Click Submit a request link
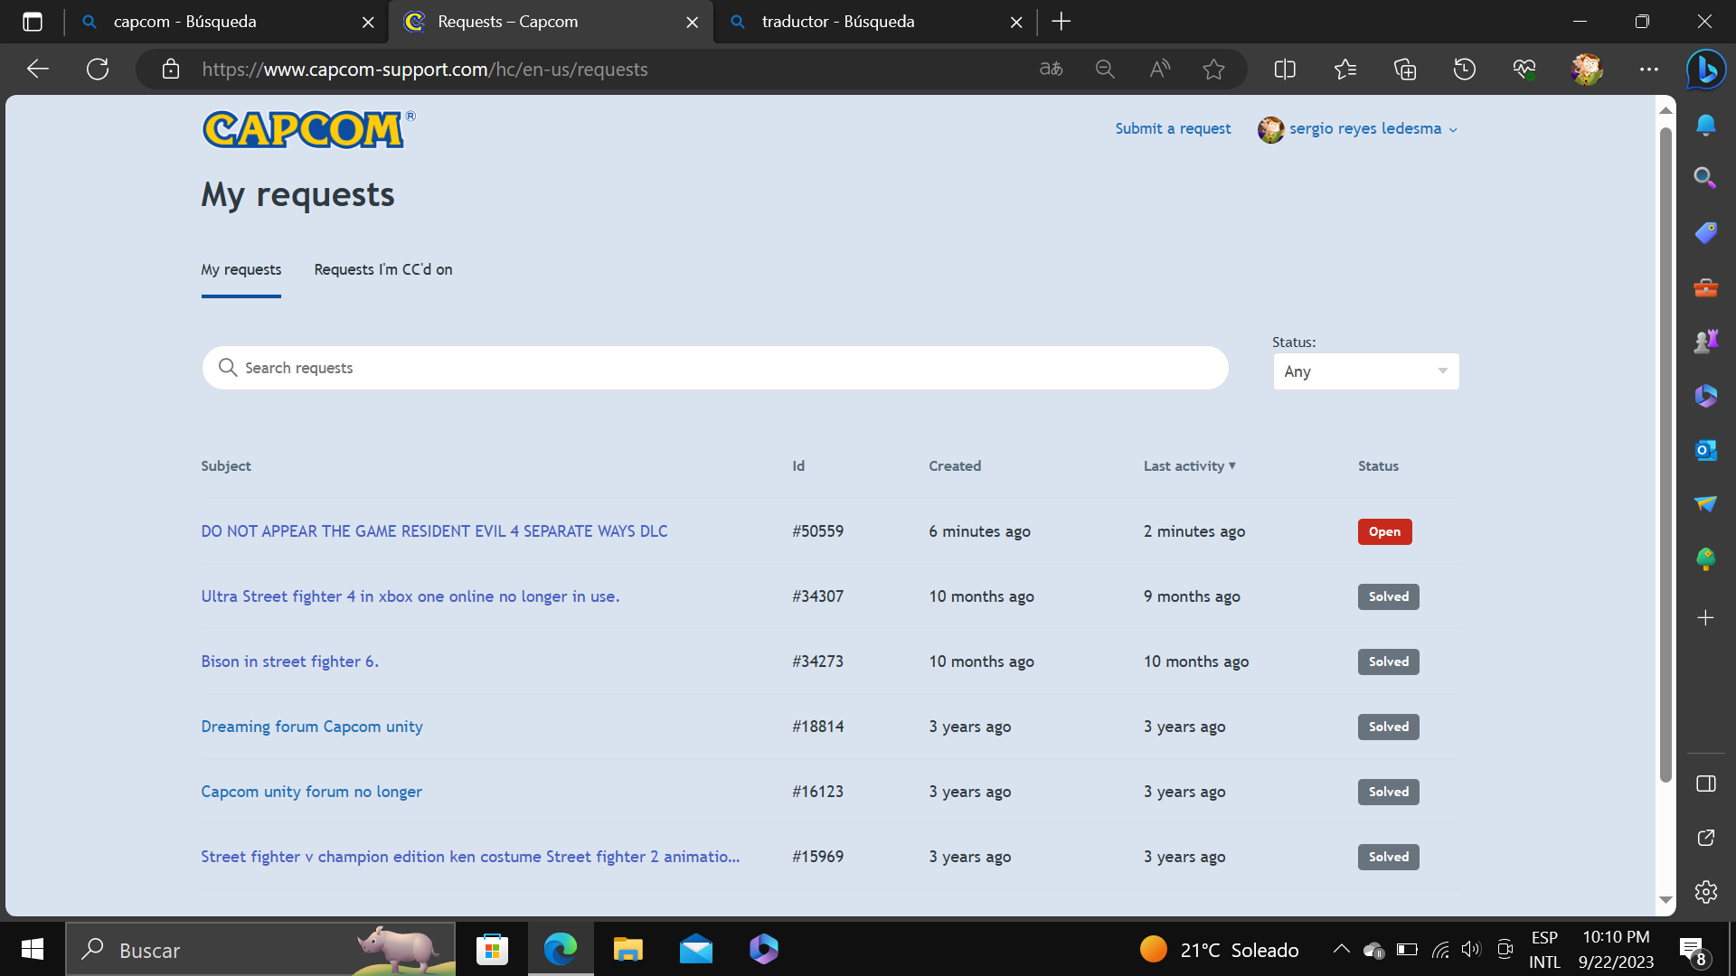Image resolution: width=1736 pixels, height=976 pixels. pos(1173,128)
